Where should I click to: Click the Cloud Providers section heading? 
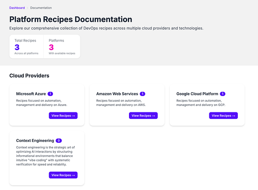tap(29, 75)
